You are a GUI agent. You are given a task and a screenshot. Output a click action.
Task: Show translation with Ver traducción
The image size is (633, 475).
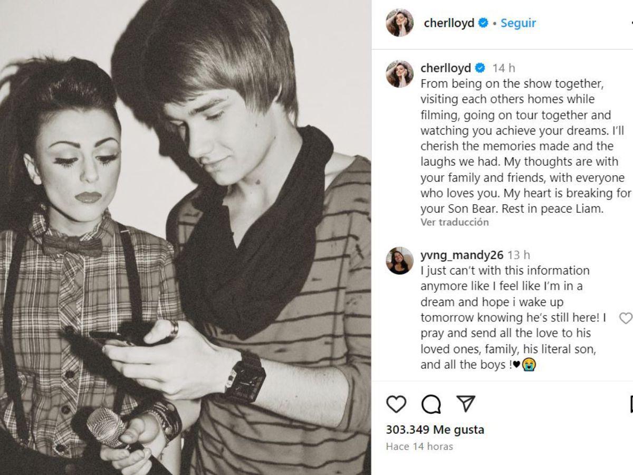[455, 222]
